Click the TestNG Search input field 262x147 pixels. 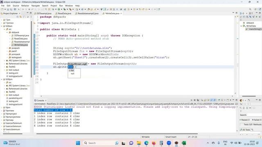(x=254, y=115)
